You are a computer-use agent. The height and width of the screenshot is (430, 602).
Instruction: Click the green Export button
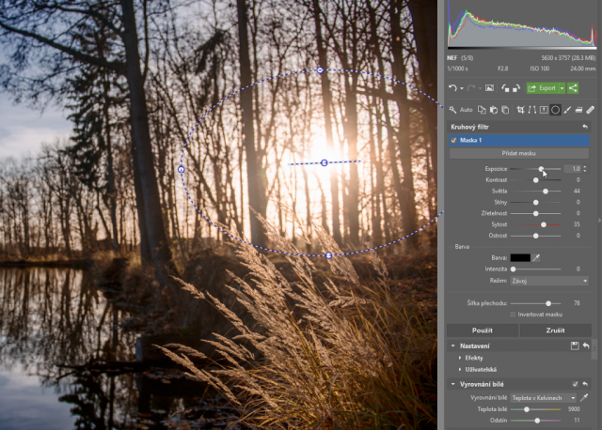(542, 88)
